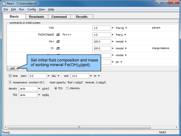
Task: Open the free kg unit dropdown
Action: [x=121, y=28]
